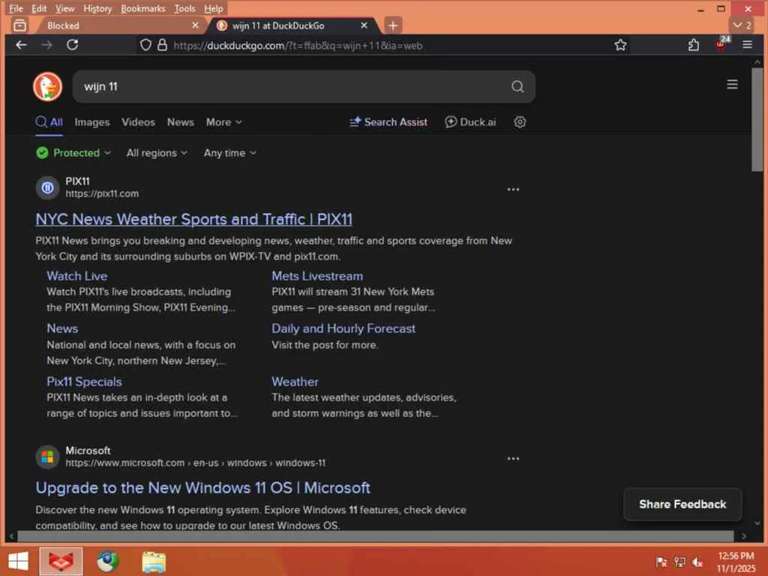Open Duck.ai chat

click(x=470, y=122)
